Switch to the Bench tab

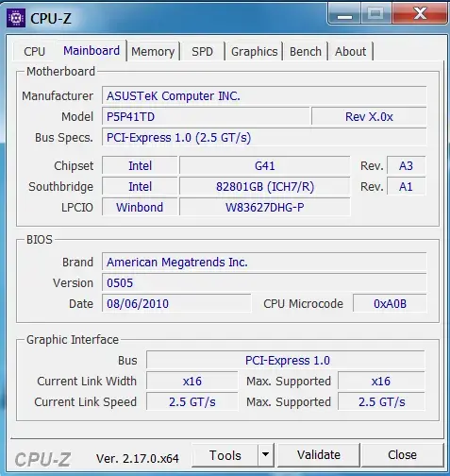pyautogui.click(x=306, y=52)
